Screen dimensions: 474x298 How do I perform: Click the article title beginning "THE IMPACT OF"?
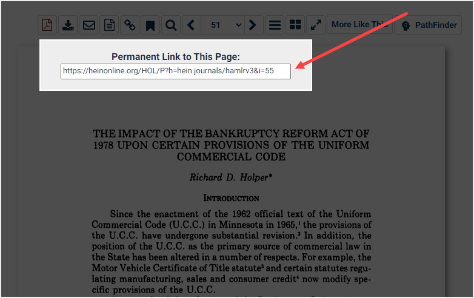coord(231,145)
